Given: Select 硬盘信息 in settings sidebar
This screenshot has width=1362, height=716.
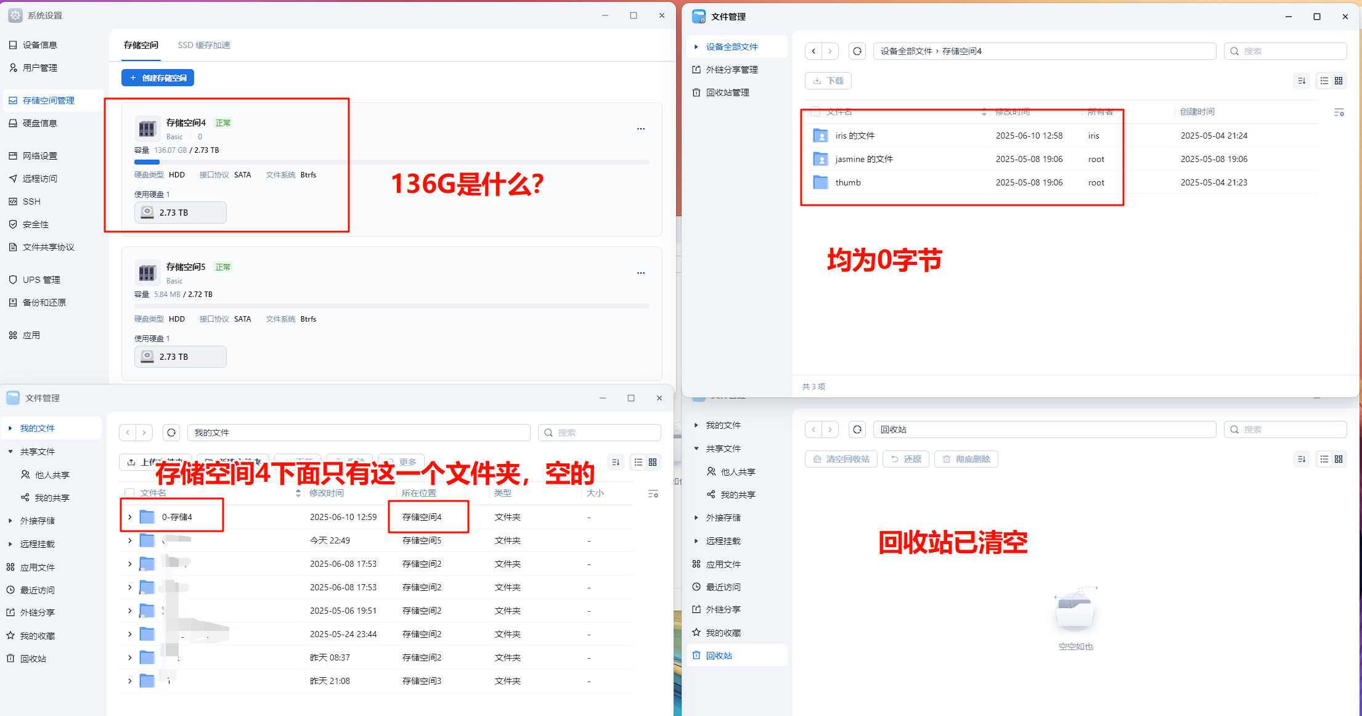Looking at the screenshot, I should pos(40,123).
